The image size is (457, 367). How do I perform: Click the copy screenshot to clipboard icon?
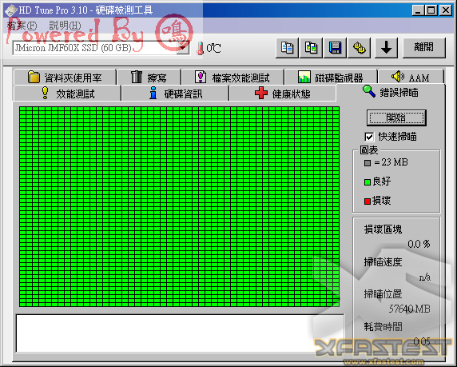tap(311, 47)
